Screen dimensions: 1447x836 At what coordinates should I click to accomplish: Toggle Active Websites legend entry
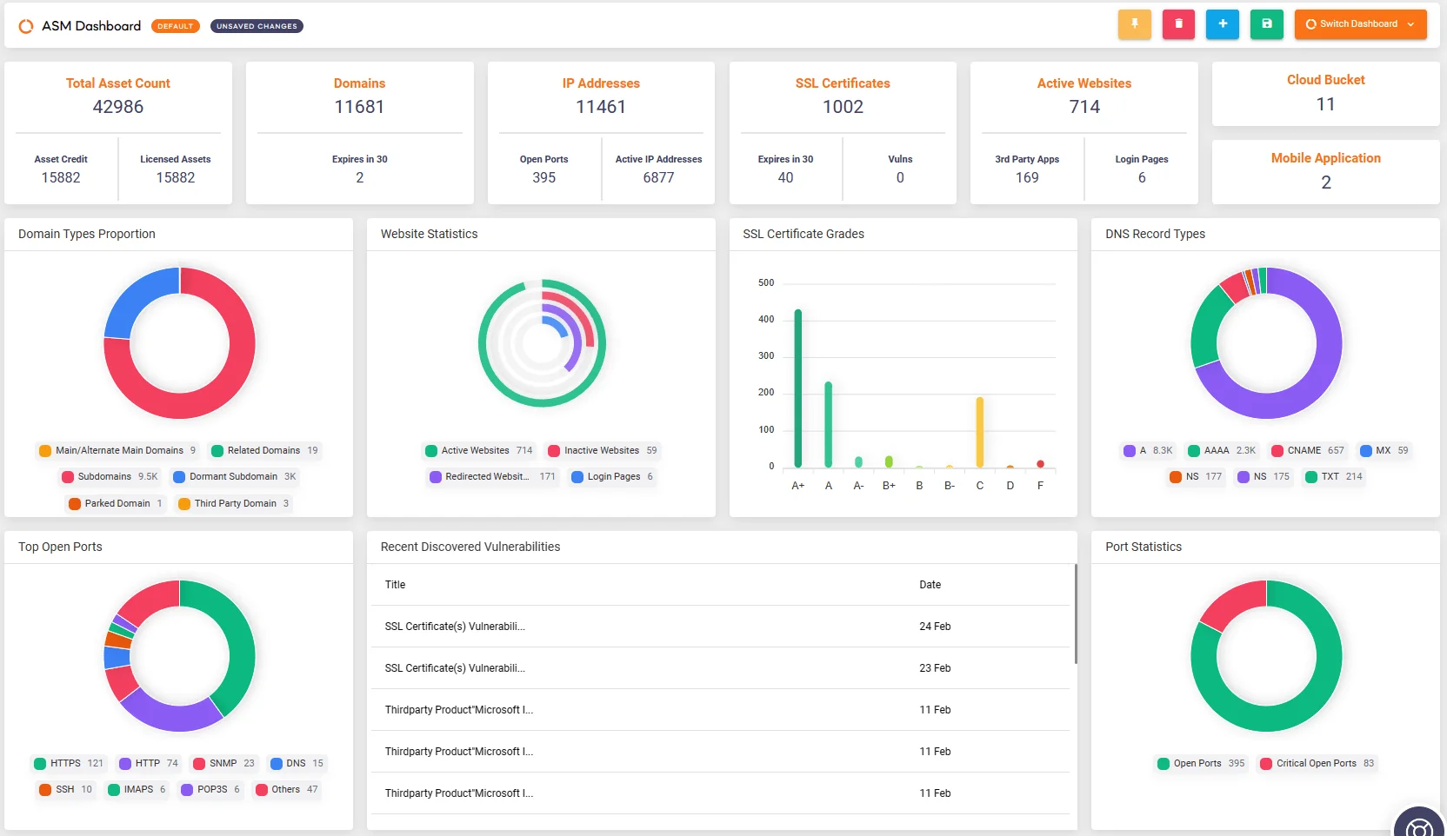478,450
